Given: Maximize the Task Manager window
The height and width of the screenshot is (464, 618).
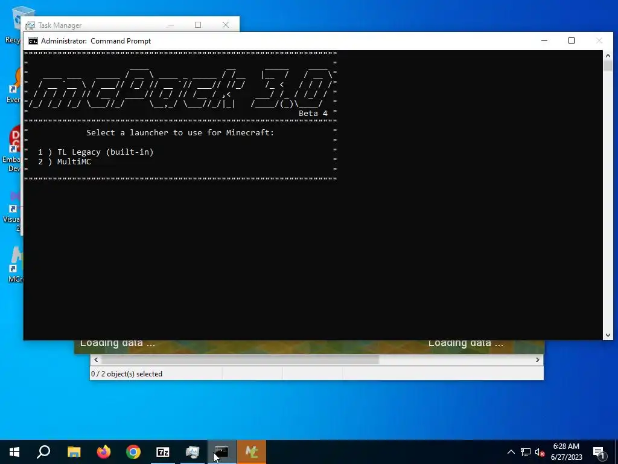Looking at the screenshot, I should [x=198, y=25].
